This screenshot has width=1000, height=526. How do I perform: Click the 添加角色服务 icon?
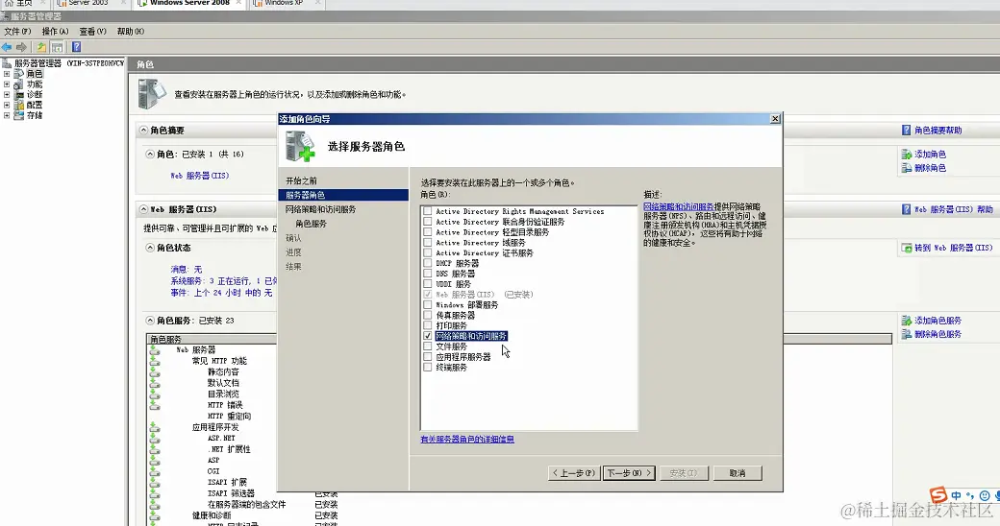click(x=906, y=321)
